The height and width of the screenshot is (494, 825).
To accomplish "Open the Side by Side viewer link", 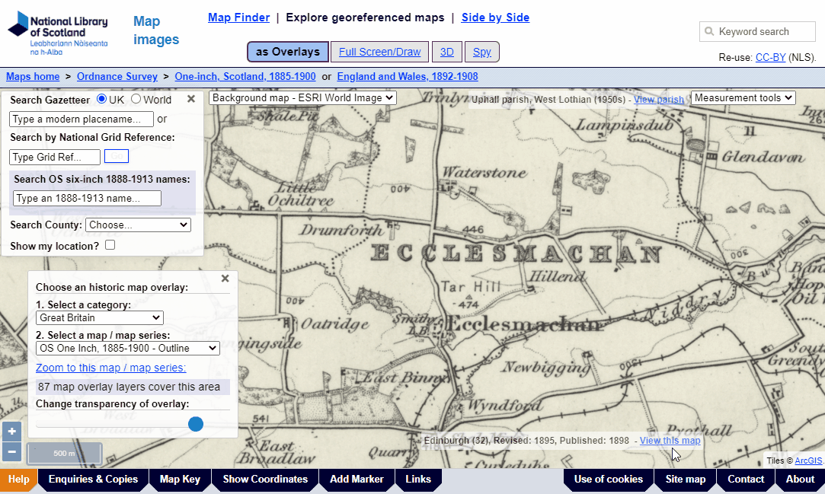I will 495,18.
